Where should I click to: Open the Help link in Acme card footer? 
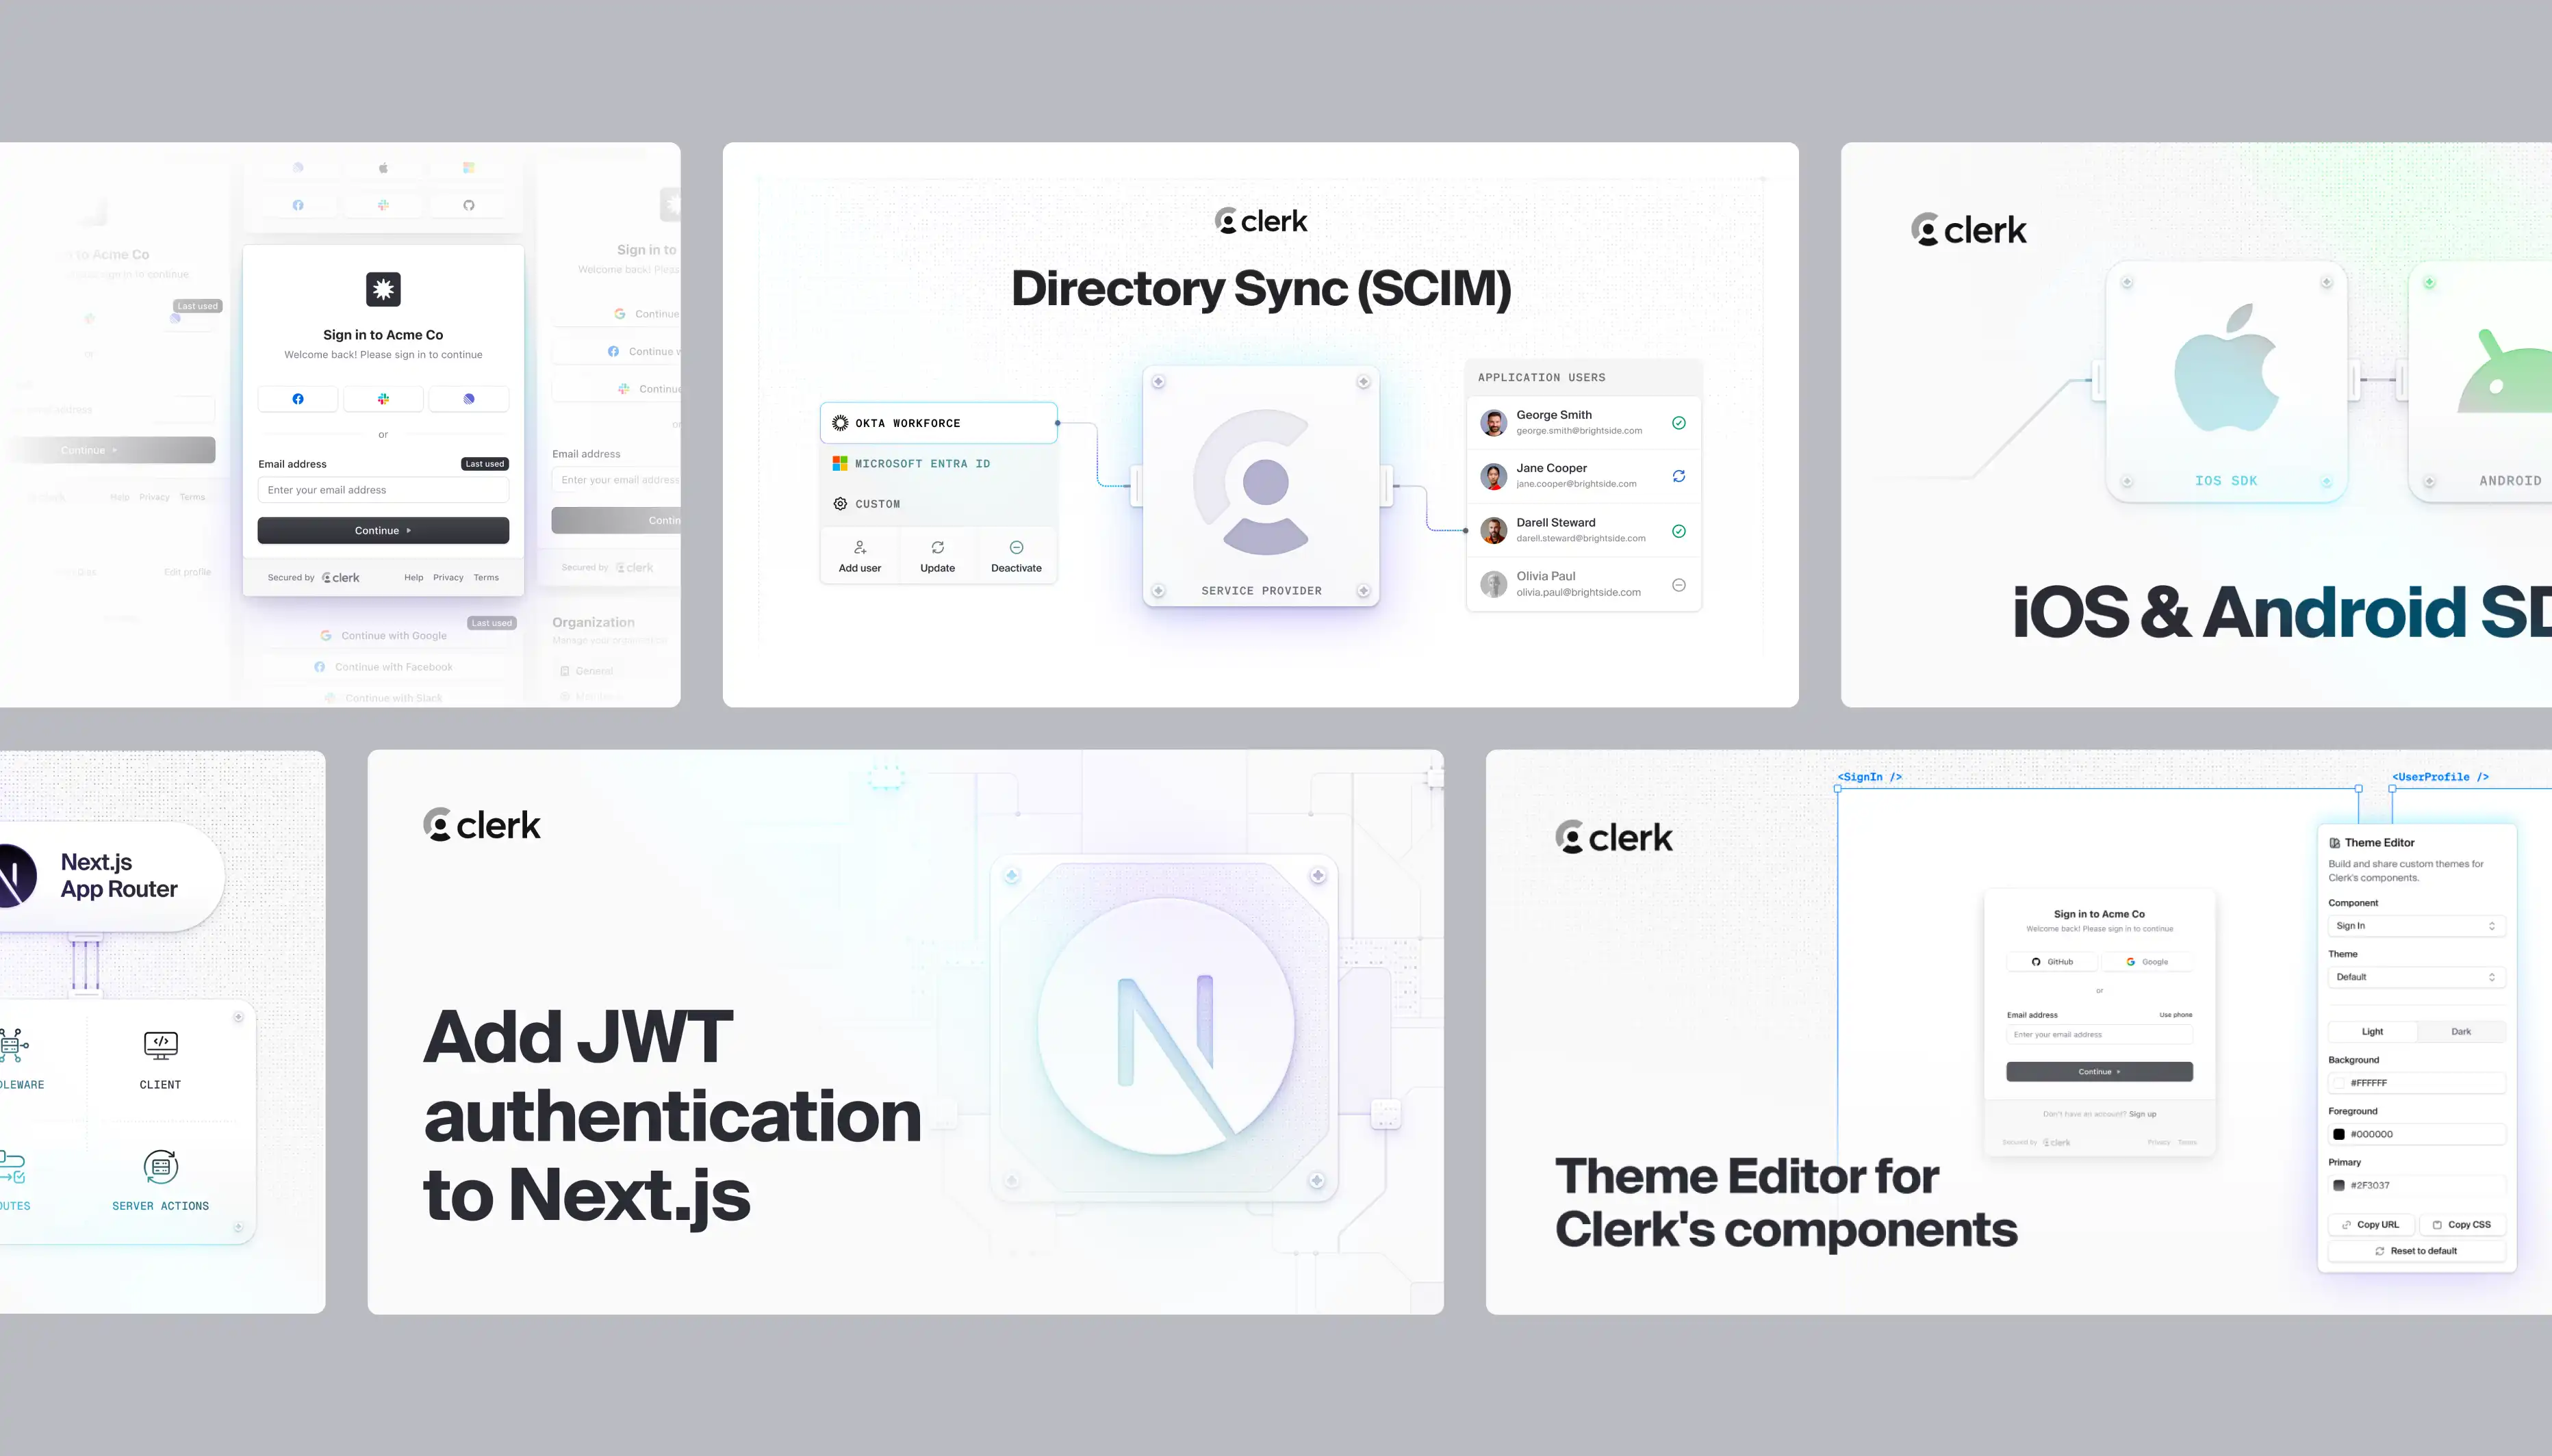(413, 578)
